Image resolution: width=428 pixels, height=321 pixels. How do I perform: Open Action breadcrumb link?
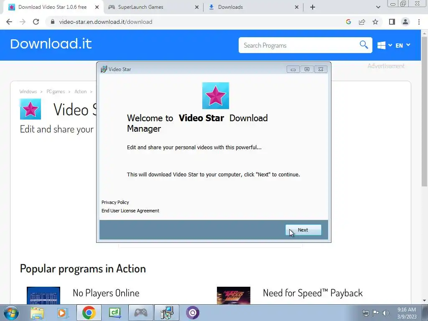(x=81, y=92)
